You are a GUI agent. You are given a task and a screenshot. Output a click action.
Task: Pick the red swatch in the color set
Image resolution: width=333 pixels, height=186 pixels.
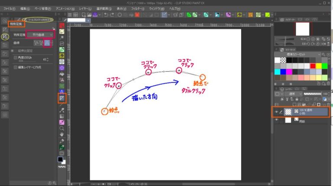coord(313,66)
